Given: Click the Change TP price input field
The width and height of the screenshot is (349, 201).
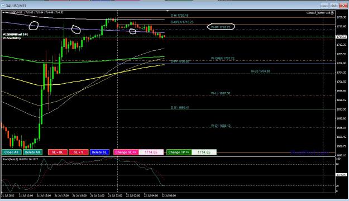Looking at the screenshot, I should click(204, 152).
